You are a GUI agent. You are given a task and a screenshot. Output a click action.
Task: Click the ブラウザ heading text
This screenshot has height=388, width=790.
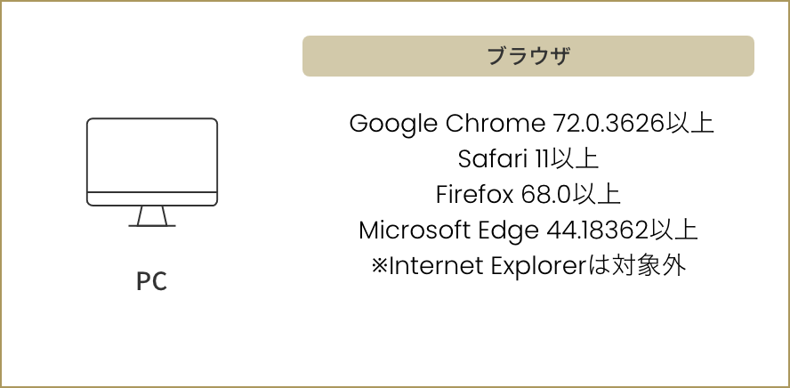[528, 56]
